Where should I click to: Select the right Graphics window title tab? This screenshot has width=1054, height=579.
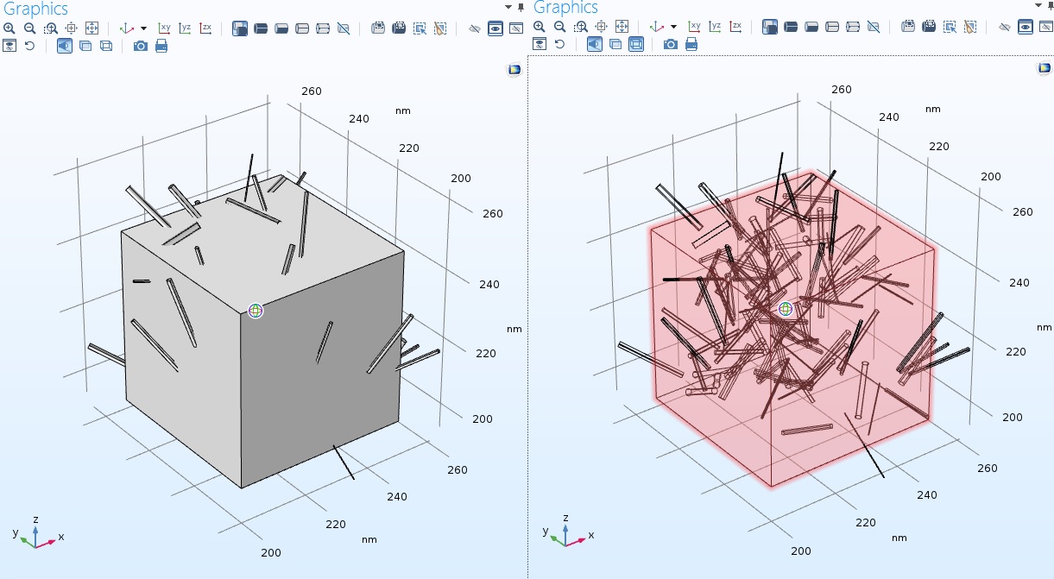click(566, 8)
